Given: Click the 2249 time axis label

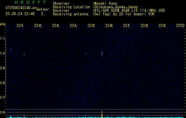Looking at the screenshot, I should 162,25.
